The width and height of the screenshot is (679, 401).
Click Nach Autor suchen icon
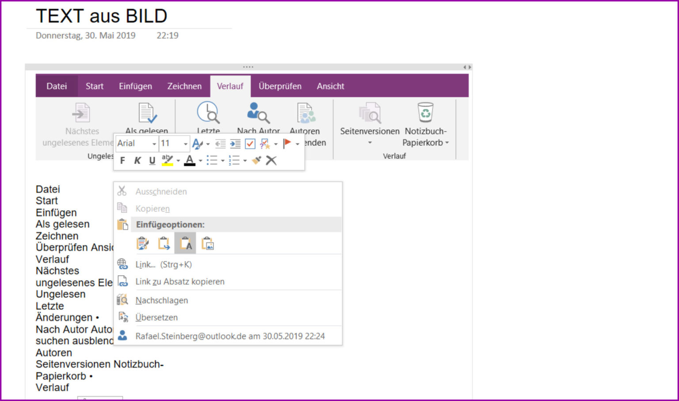click(x=258, y=112)
